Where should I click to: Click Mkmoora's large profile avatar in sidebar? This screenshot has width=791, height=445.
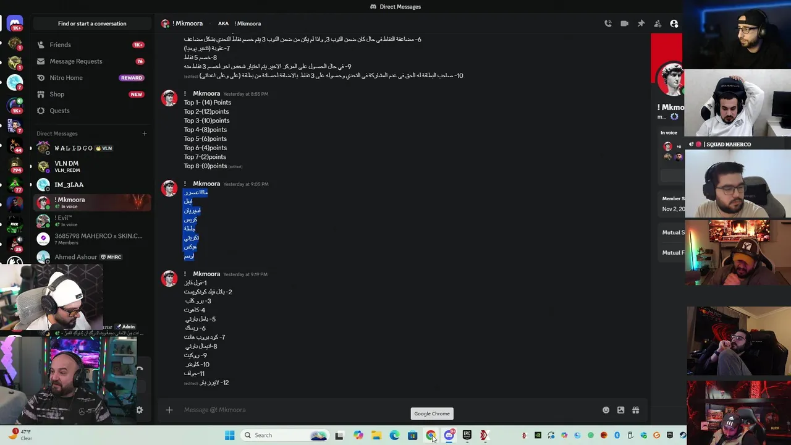coord(670,78)
